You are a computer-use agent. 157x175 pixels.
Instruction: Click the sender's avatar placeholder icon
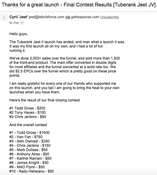click(x=4, y=17)
